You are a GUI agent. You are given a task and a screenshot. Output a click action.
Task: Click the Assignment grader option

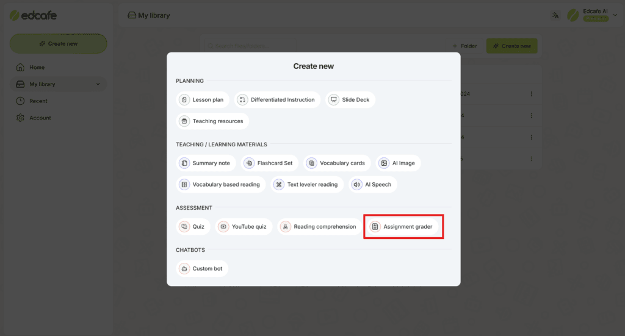(x=403, y=226)
